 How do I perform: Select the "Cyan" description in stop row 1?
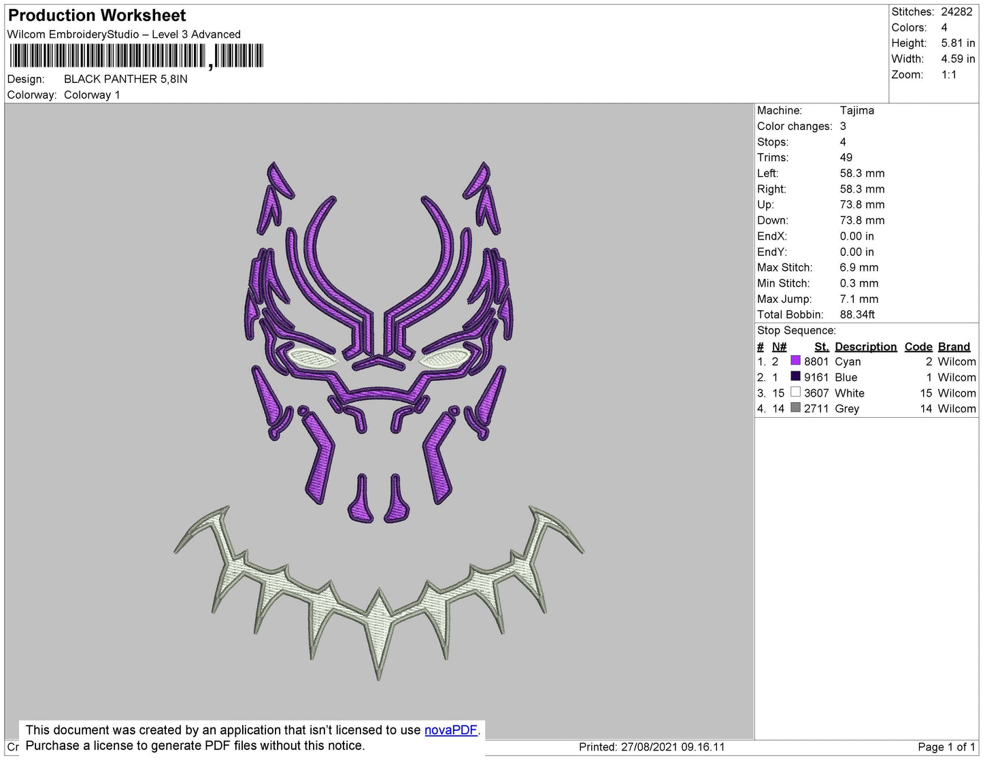(x=848, y=362)
